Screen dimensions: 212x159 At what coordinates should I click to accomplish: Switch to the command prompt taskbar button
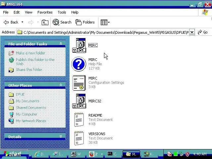(113, 154)
